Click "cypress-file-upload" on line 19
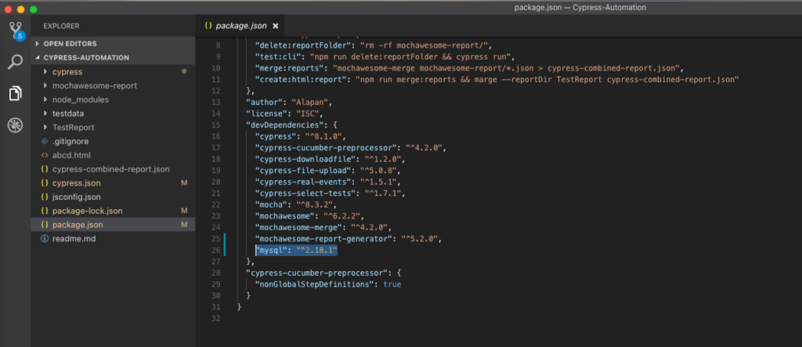Image resolution: width=802 pixels, height=347 pixels. [x=302, y=170]
